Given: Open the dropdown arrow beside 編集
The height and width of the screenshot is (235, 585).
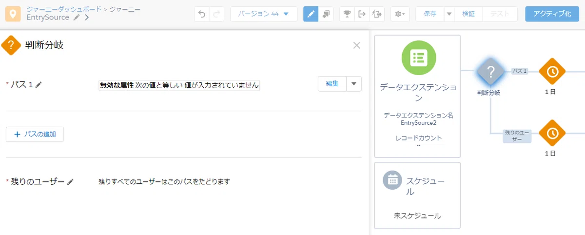Looking at the screenshot, I should tap(354, 84).
